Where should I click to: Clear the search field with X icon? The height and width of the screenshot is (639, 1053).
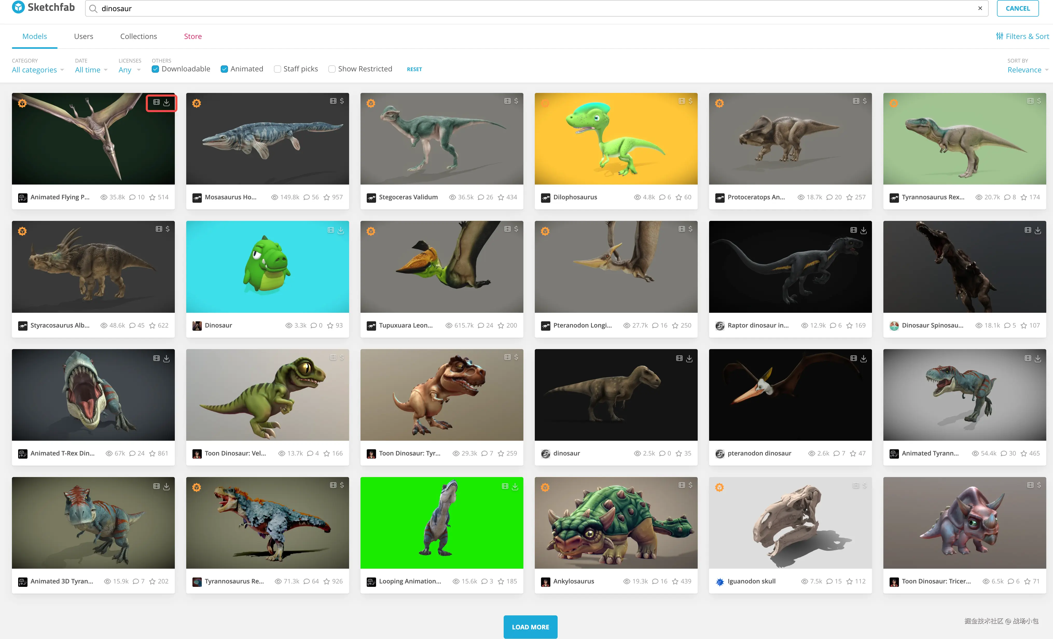(980, 8)
